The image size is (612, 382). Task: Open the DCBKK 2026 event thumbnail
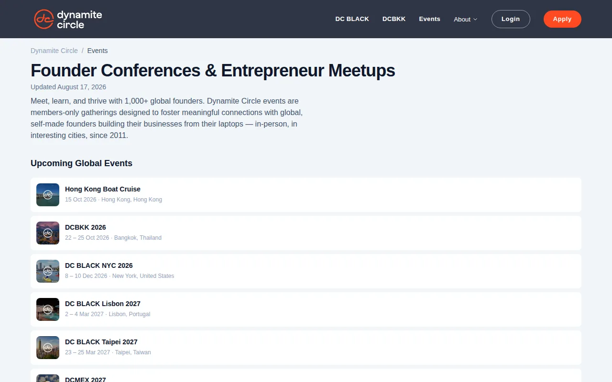tap(48, 233)
